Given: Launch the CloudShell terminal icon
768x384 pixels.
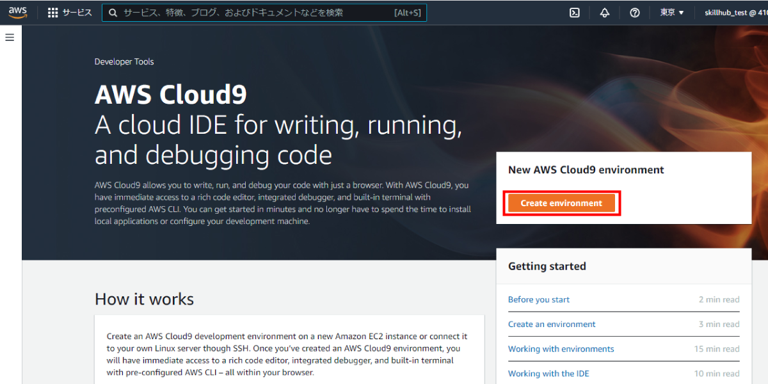Looking at the screenshot, I should tap(575, 13).
